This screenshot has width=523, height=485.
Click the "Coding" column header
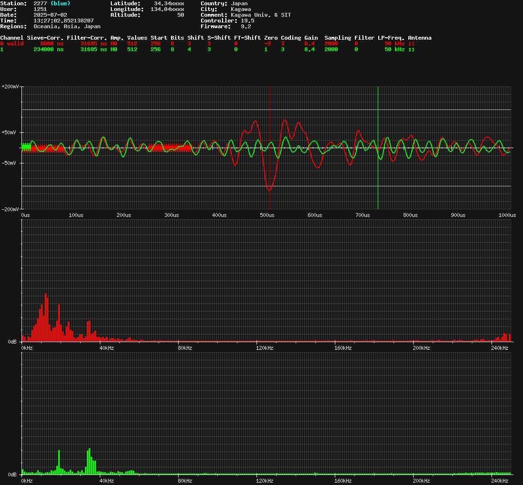pyautogui.click(x=291, y=38)
